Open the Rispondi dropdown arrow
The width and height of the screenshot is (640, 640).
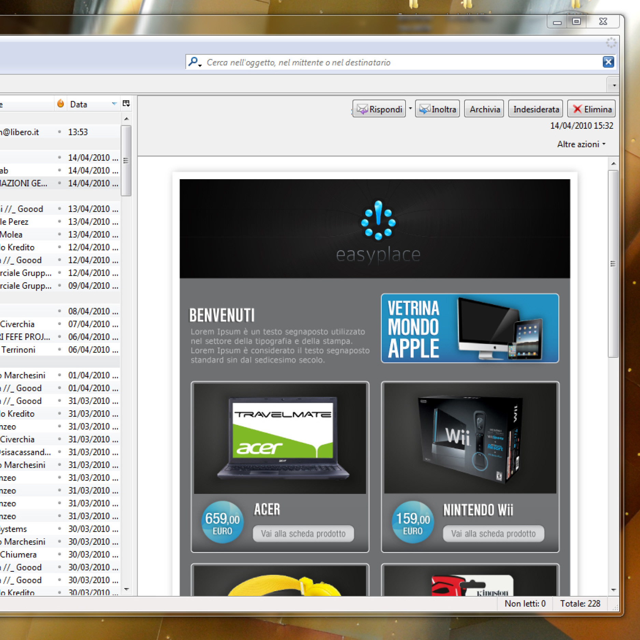tap(410, 109)
